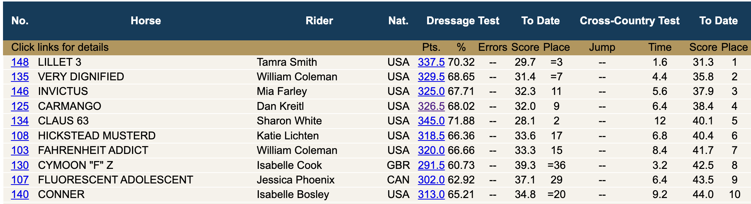Click the Cross-Country Test column header
This screenshot has width=751, height=204.
[x=629, y=21]
